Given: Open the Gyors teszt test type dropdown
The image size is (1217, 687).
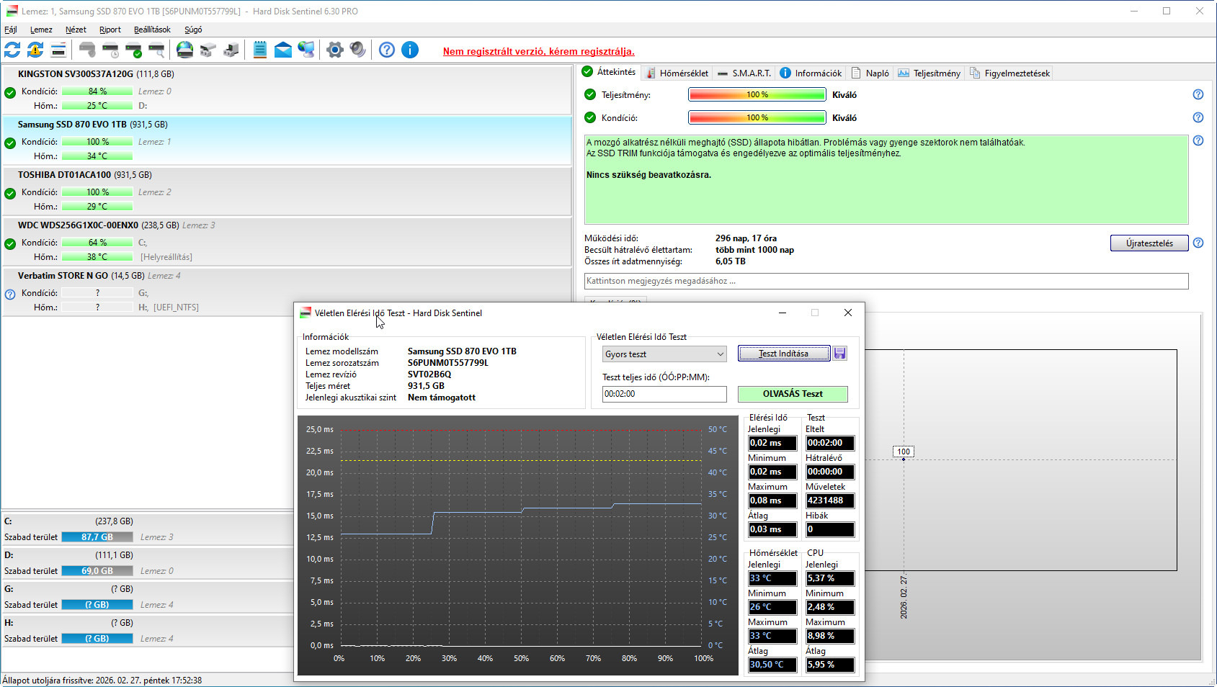Looking at the screenshot, I should coord(664,354).
